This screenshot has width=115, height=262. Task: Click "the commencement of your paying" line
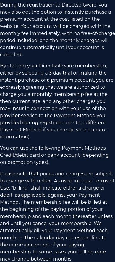[x=42, y=245]
